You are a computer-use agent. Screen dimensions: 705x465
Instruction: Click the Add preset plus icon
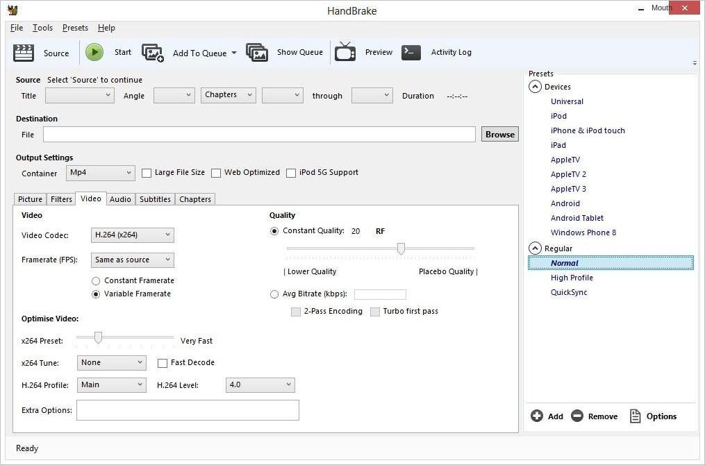click(537, 416)
